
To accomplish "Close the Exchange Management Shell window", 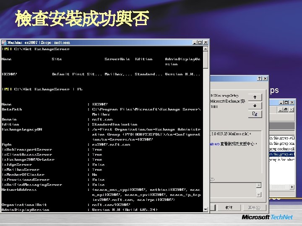I will (206, 42).
